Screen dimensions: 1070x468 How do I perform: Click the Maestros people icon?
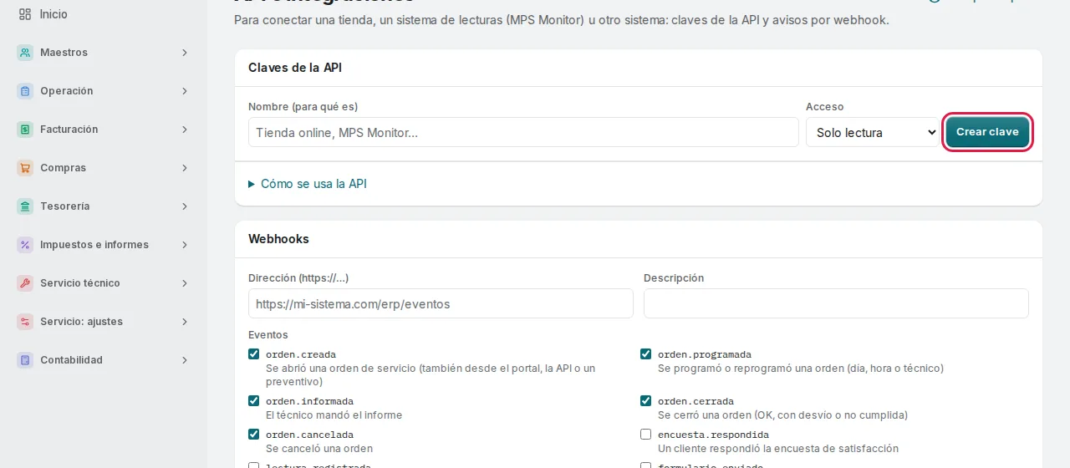pos(25,53)
